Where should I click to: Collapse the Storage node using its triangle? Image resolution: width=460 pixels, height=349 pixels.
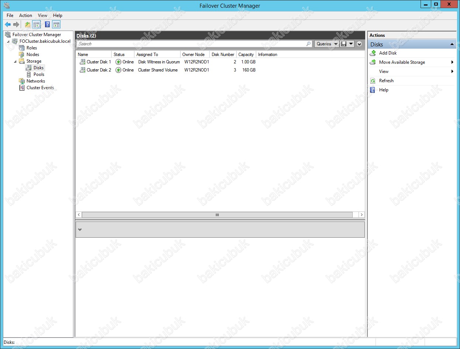point(15,62)
